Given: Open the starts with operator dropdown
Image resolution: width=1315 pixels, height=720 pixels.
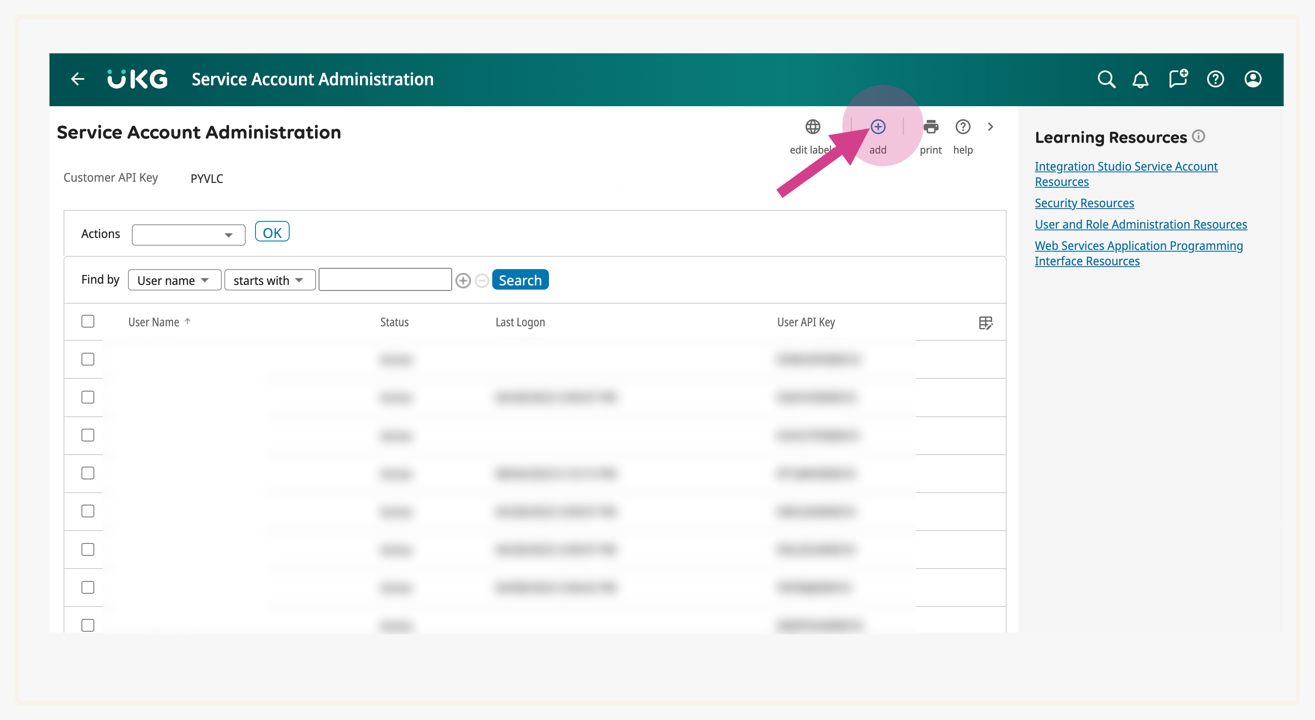Looking at the screenshot, I should pyautogui.click(x=269, y=280).
